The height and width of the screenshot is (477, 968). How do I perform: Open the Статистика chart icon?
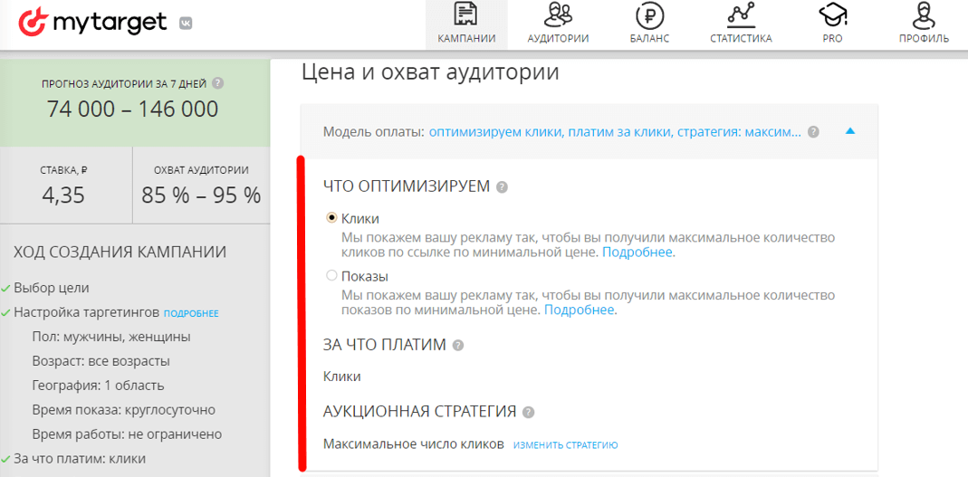click(741, 15)
